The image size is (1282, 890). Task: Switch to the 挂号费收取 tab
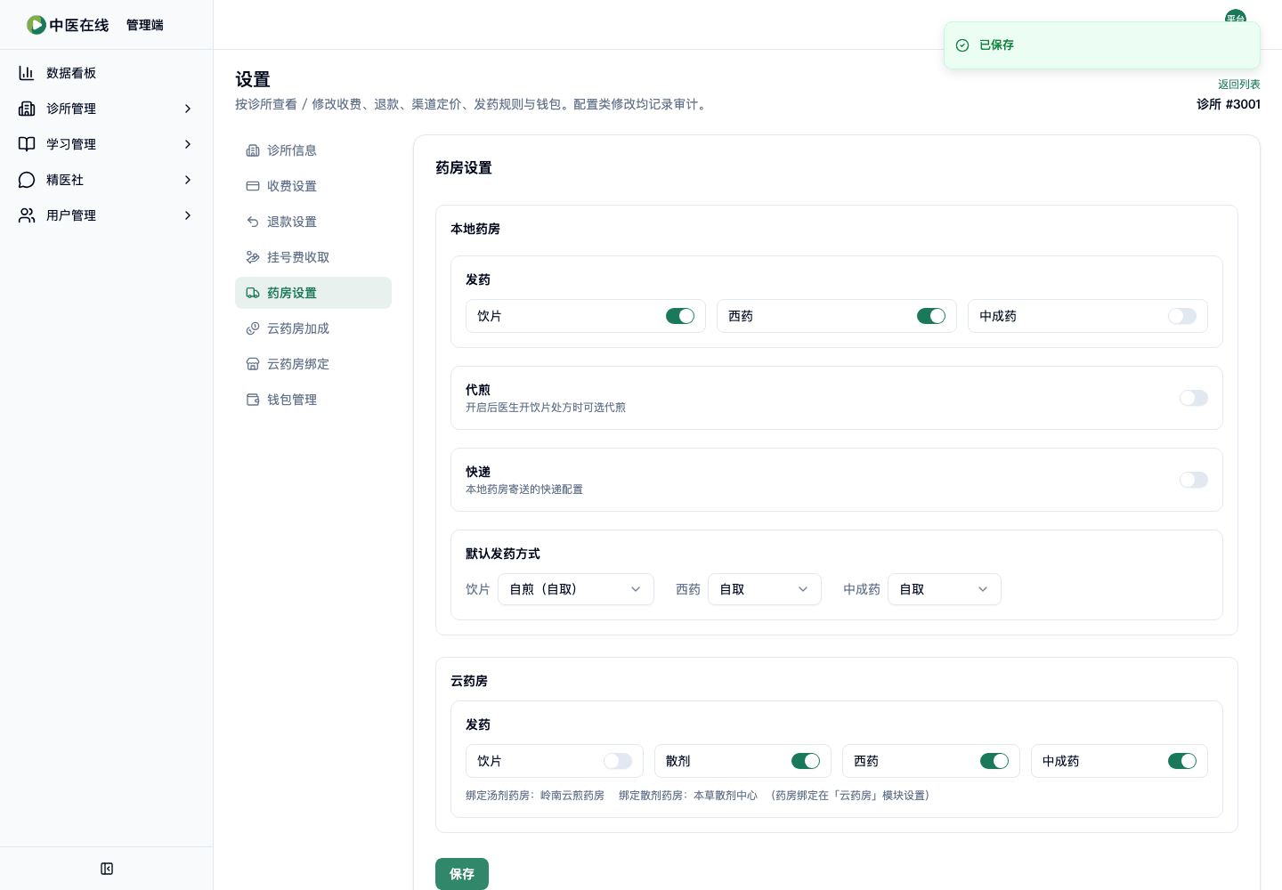pos(313,257)
